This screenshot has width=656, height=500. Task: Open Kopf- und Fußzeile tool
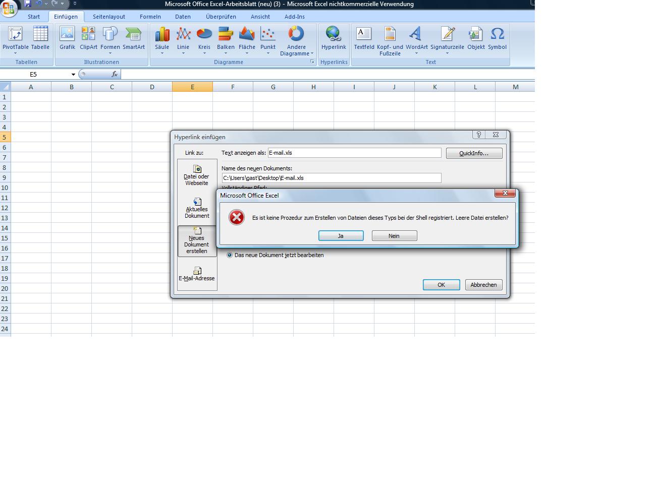390,41
